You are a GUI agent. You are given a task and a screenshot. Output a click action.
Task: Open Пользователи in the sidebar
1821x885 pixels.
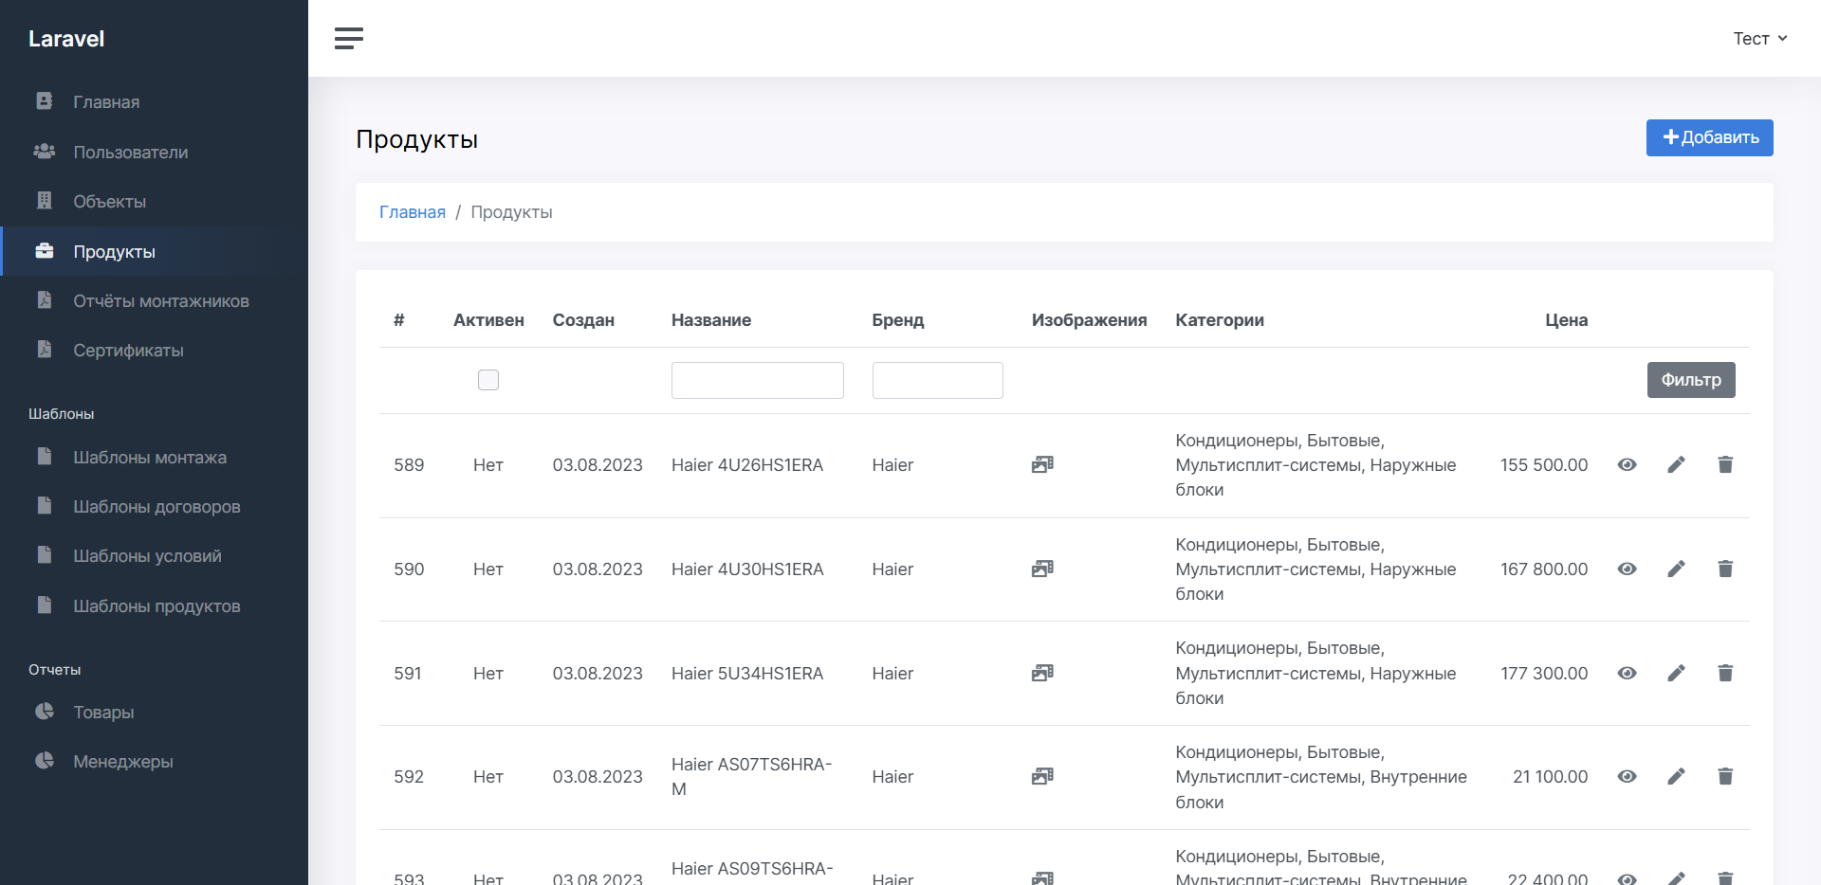[130, 152]
